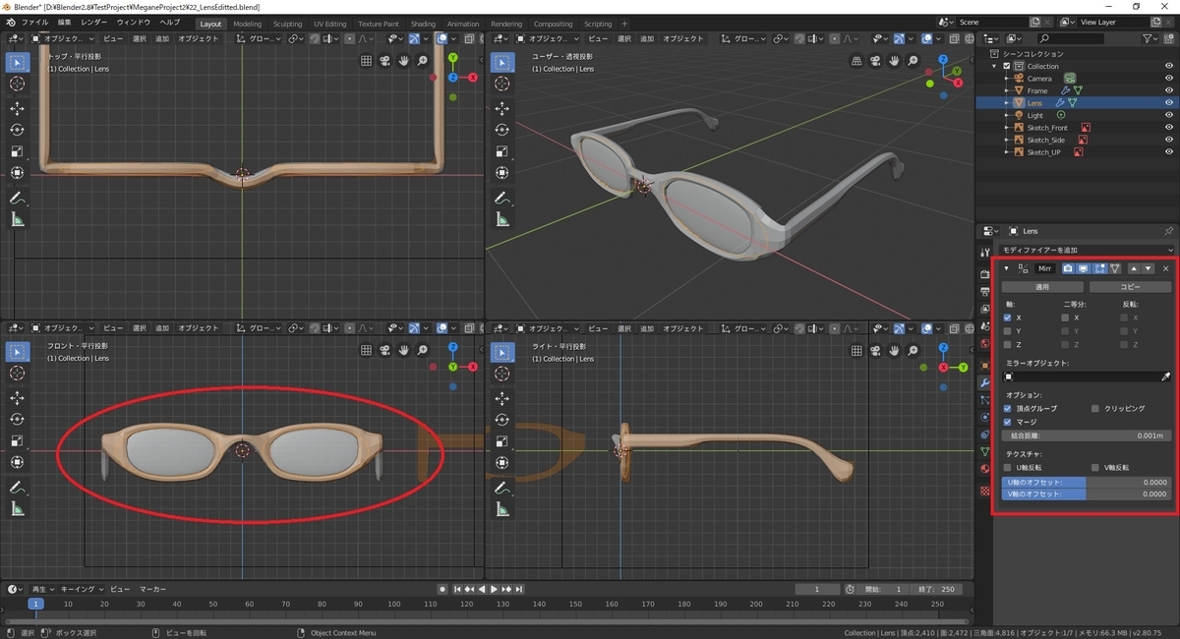Move Mirror modifier up in stack
Image resolution: width=1180 pixels, height=639 pixels.
pyautogui.click(x=1133, y=268)
